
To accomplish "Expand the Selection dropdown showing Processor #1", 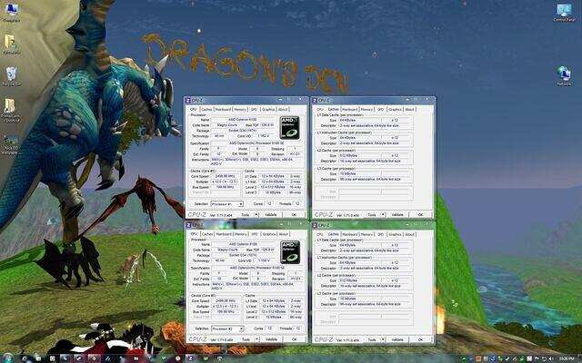I will coord(226,204).
